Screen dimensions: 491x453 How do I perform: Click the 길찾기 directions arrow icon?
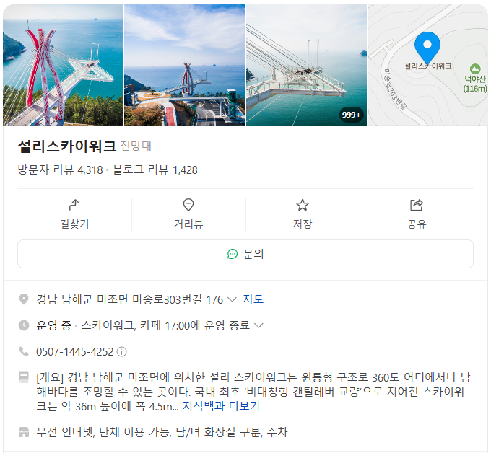coord(74,205)
